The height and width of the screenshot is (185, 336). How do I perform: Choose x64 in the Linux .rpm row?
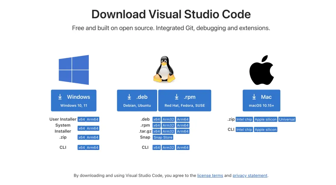click(157, 125)
